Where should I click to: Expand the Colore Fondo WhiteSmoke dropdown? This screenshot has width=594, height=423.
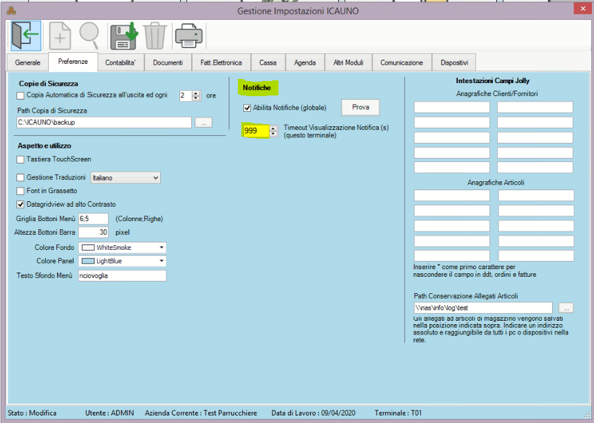coord(162,247)
